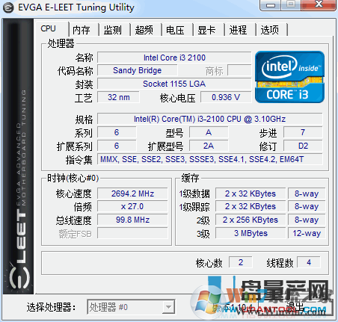Click the 扩展型号 2A value
Image resolution: width=338 pixels, height=322 pixels.
[x=209, y=146]
